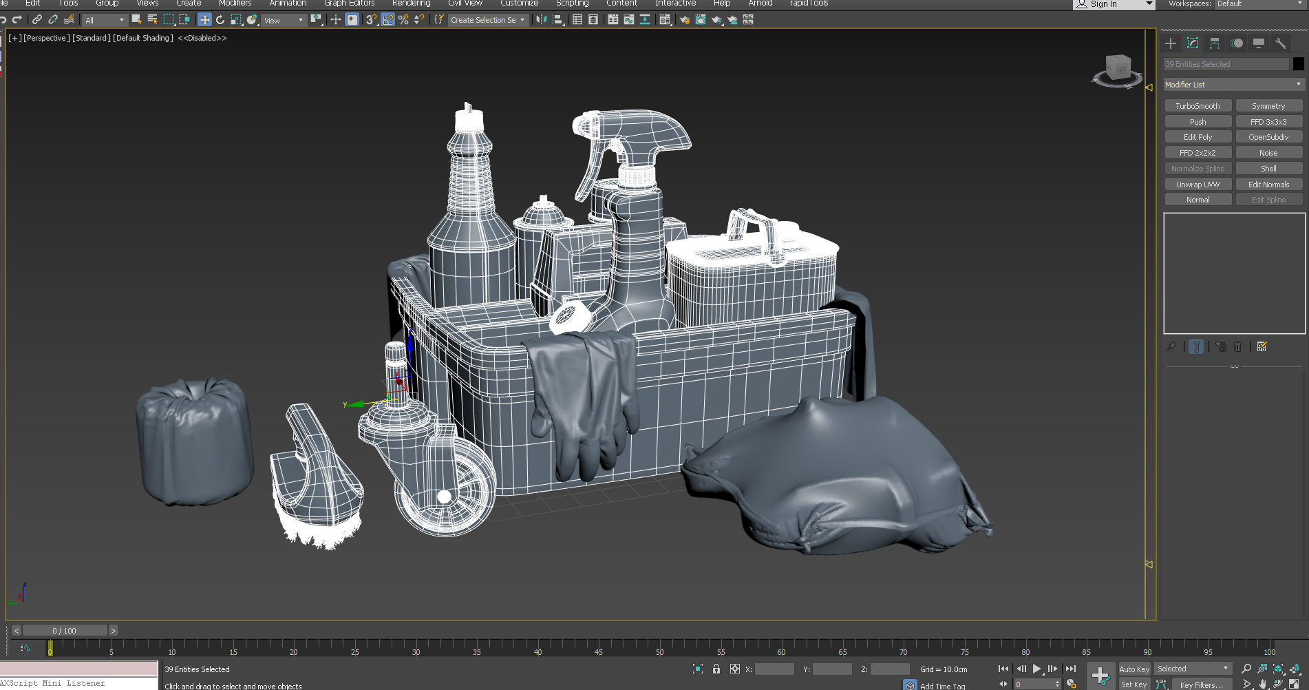Apply the Symmetry modifier button

(1268, 106)
